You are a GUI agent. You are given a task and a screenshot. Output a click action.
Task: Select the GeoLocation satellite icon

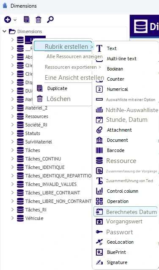pos(99,242)
